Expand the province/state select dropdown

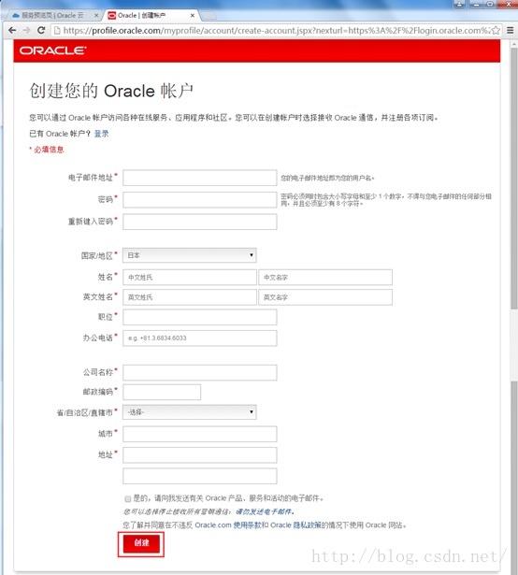click(x=189, y=412)
